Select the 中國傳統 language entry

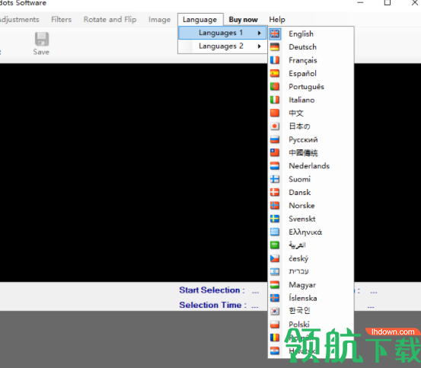311,152
